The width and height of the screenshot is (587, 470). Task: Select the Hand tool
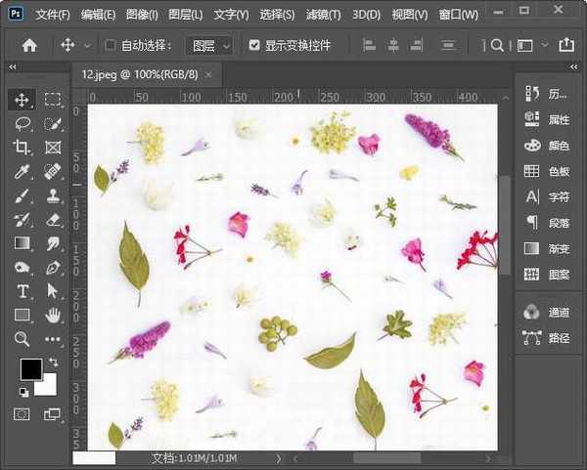tap(53, 315)
